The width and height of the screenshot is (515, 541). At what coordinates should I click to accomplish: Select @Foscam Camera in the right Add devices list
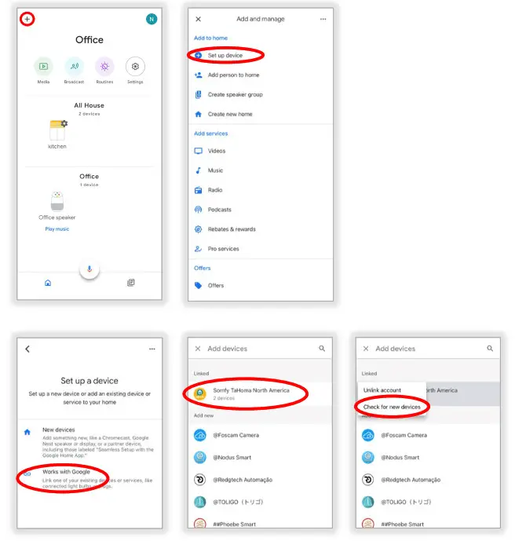click(429, 436)
